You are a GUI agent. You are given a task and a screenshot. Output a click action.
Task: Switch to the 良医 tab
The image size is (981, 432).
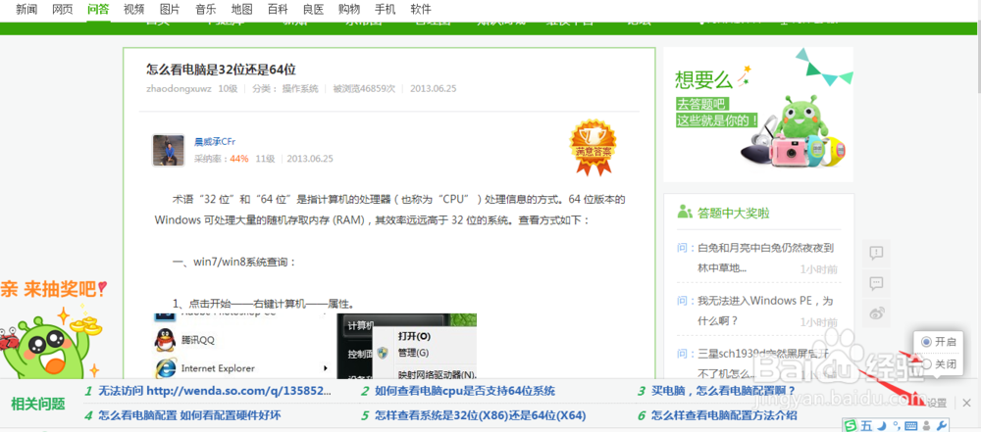pyautogui.click(x=314, y=9)
